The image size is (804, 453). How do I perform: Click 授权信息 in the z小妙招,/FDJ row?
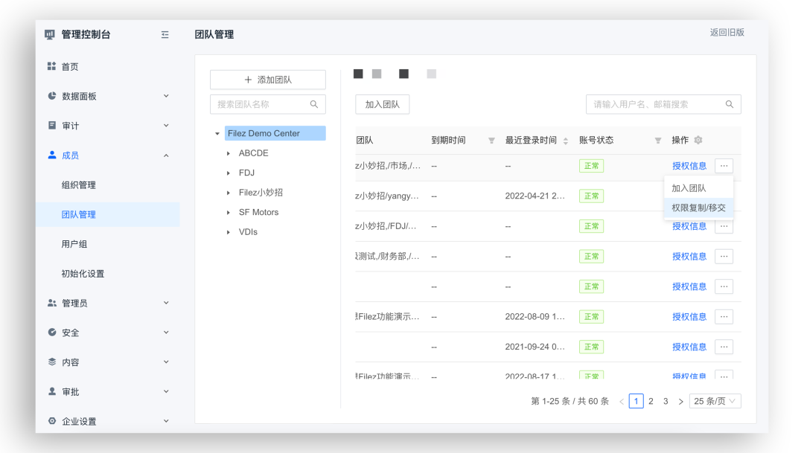689,226
